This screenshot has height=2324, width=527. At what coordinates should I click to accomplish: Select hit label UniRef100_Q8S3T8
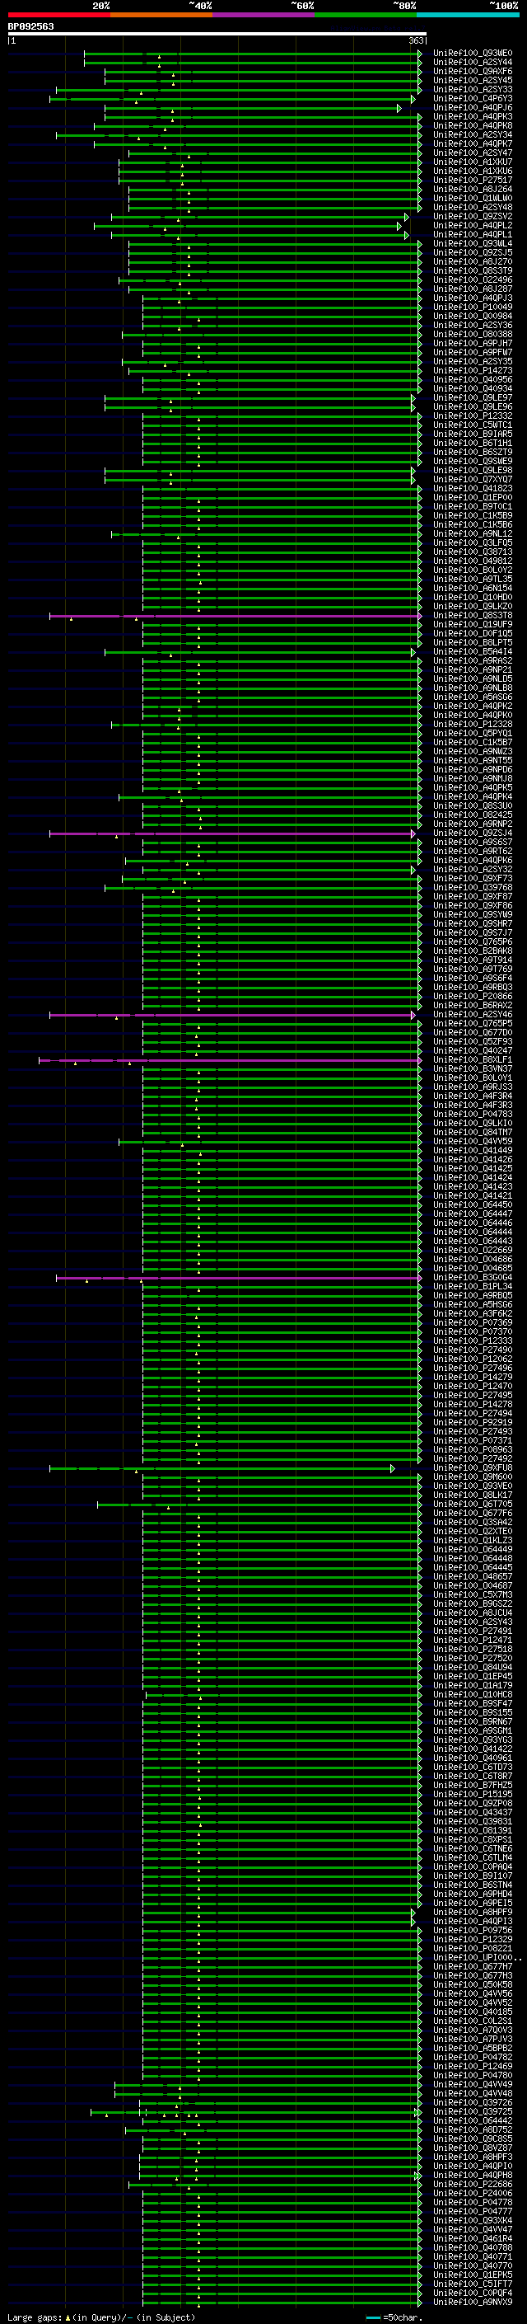click(472, 615)
